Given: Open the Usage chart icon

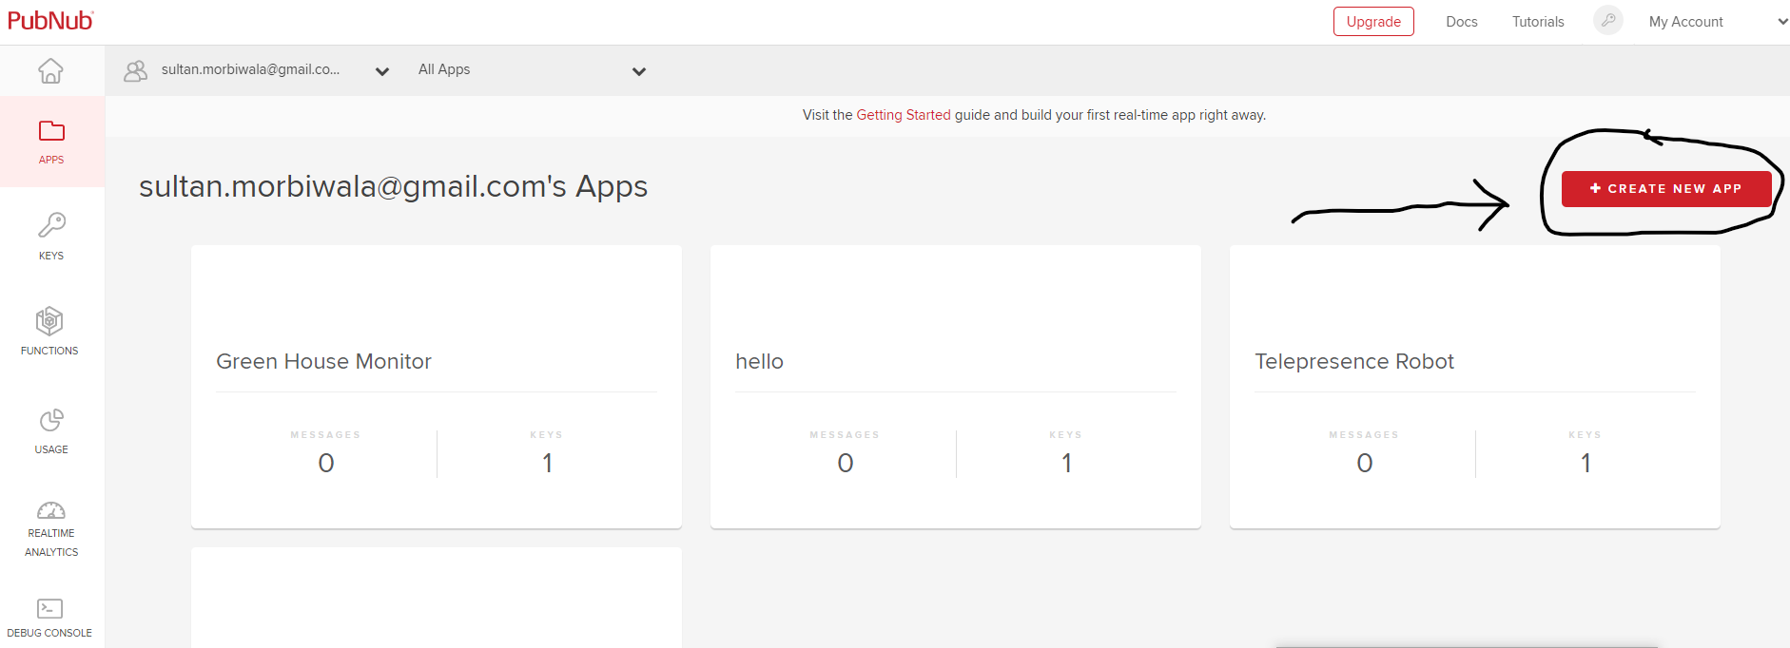Looking at the screenshot, I should [x=51, y=420].
